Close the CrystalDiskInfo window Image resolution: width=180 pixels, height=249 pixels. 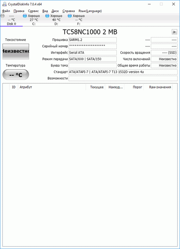174,4
